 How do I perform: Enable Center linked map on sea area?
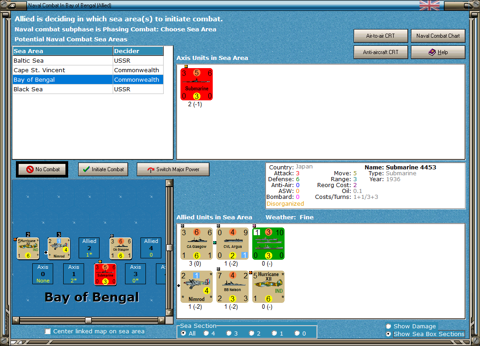pos(48,331)
